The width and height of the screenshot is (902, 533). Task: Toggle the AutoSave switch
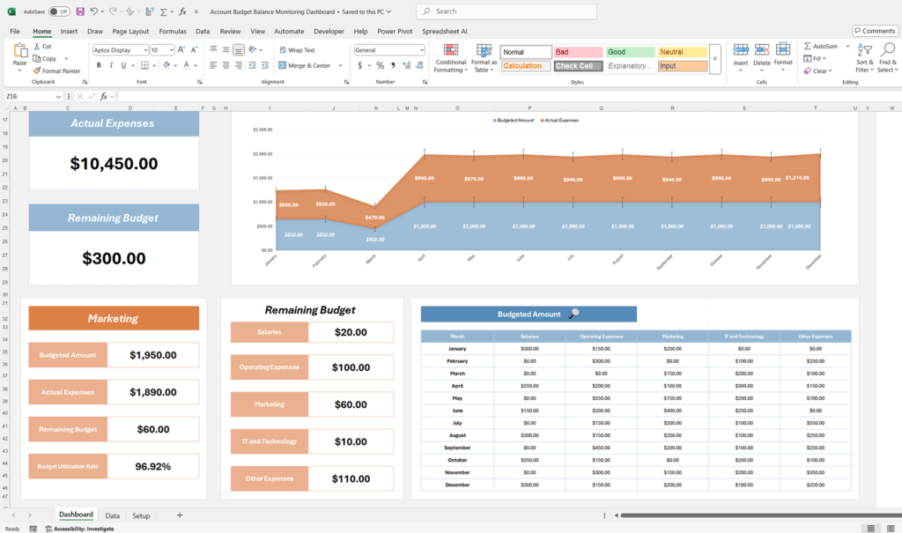tap(59, 11)
